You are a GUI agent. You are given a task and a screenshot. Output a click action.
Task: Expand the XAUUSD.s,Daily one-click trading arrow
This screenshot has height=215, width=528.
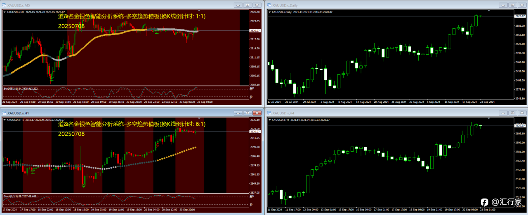pos(269,12)
